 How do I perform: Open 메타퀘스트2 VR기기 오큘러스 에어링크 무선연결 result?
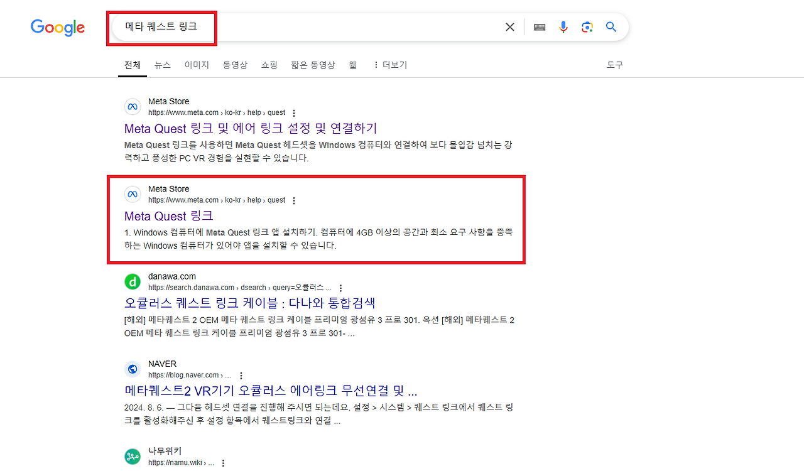point(271,391)
